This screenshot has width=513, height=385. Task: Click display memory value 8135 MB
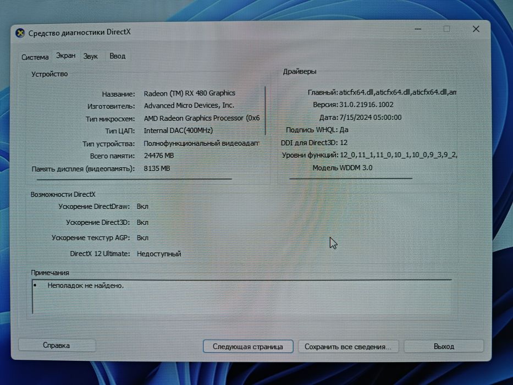(x=157, y=169)
